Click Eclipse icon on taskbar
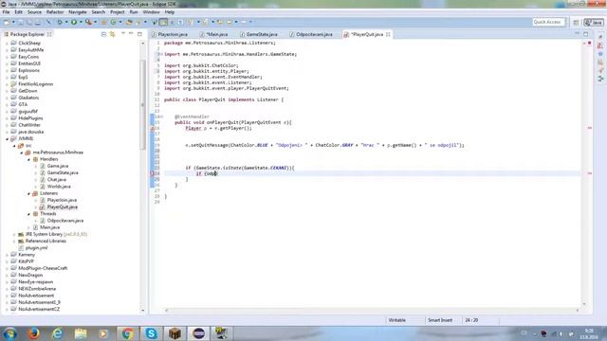This screenshot has width=607, height=341. [198, 333]
